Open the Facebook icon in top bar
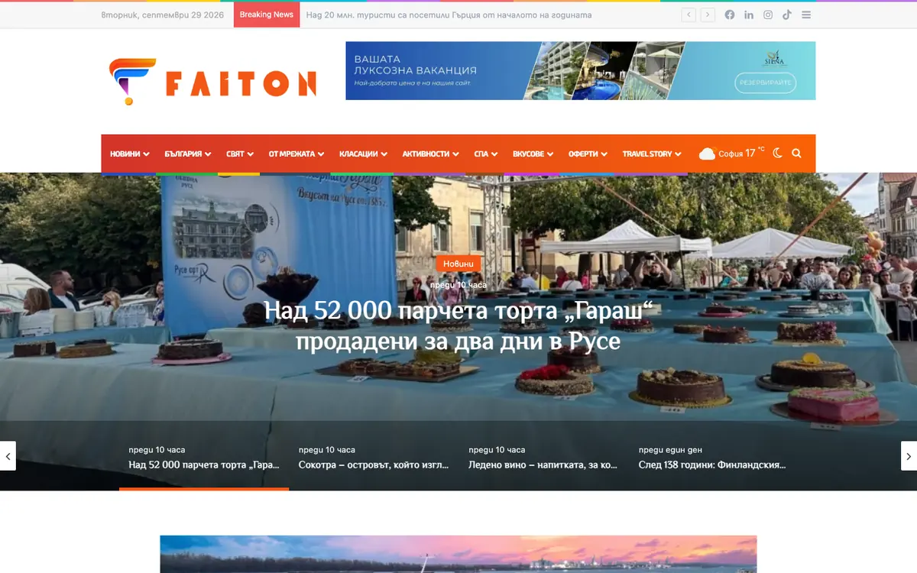Viewport: 917px width, 573px height. (x=730, y=15)
